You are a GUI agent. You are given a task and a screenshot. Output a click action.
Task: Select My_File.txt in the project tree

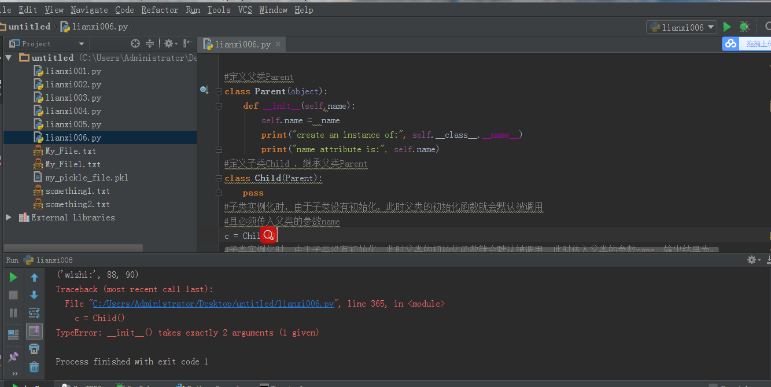71,151
